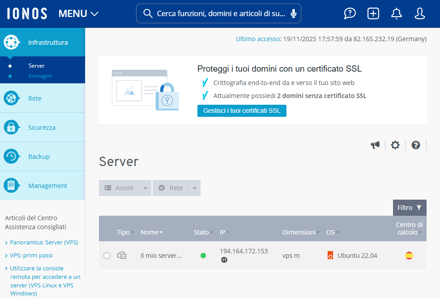This screenshot has height=299, width=440.
Task: Switch to Immagini in the sidebar
Action: pyautogui.click(x=40, y=75)
